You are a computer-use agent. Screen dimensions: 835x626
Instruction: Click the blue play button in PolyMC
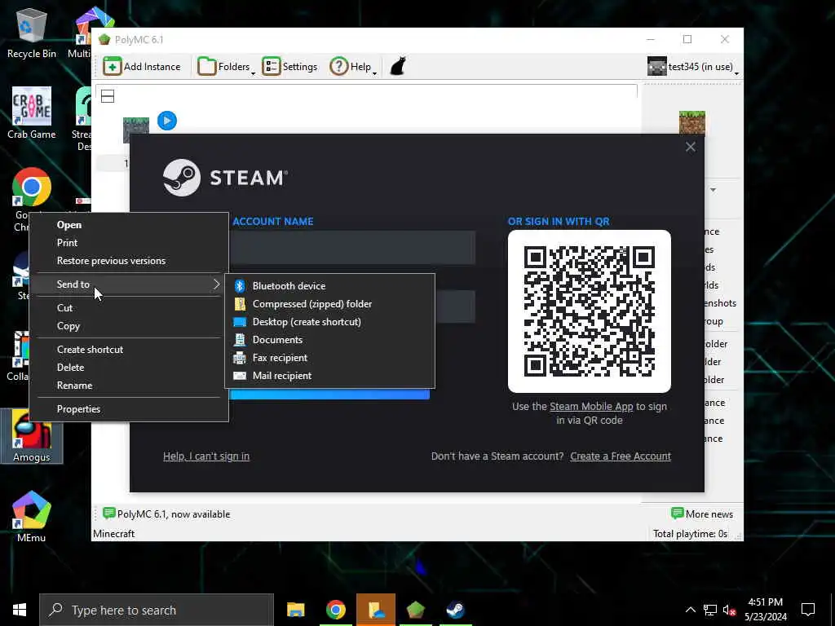click(x=167, y=121)
